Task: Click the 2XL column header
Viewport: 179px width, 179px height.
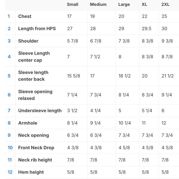Action: point(165,4)
